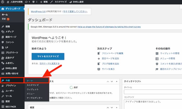Open the WordPress 5.6 link
This screenshot has width=182, height=109.
tap(38, 11)
